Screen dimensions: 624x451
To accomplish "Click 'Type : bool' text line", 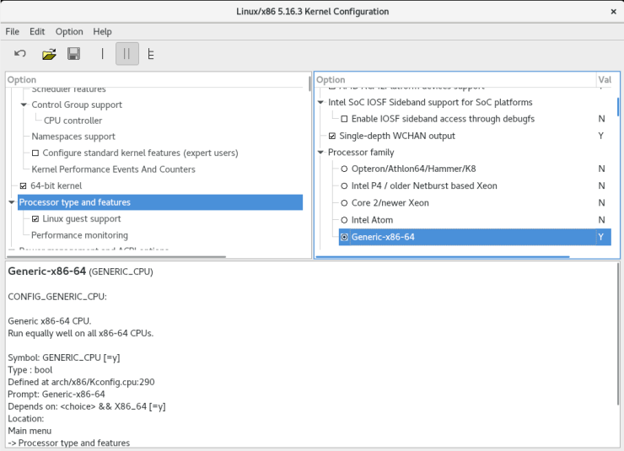I will click(30, 370).
